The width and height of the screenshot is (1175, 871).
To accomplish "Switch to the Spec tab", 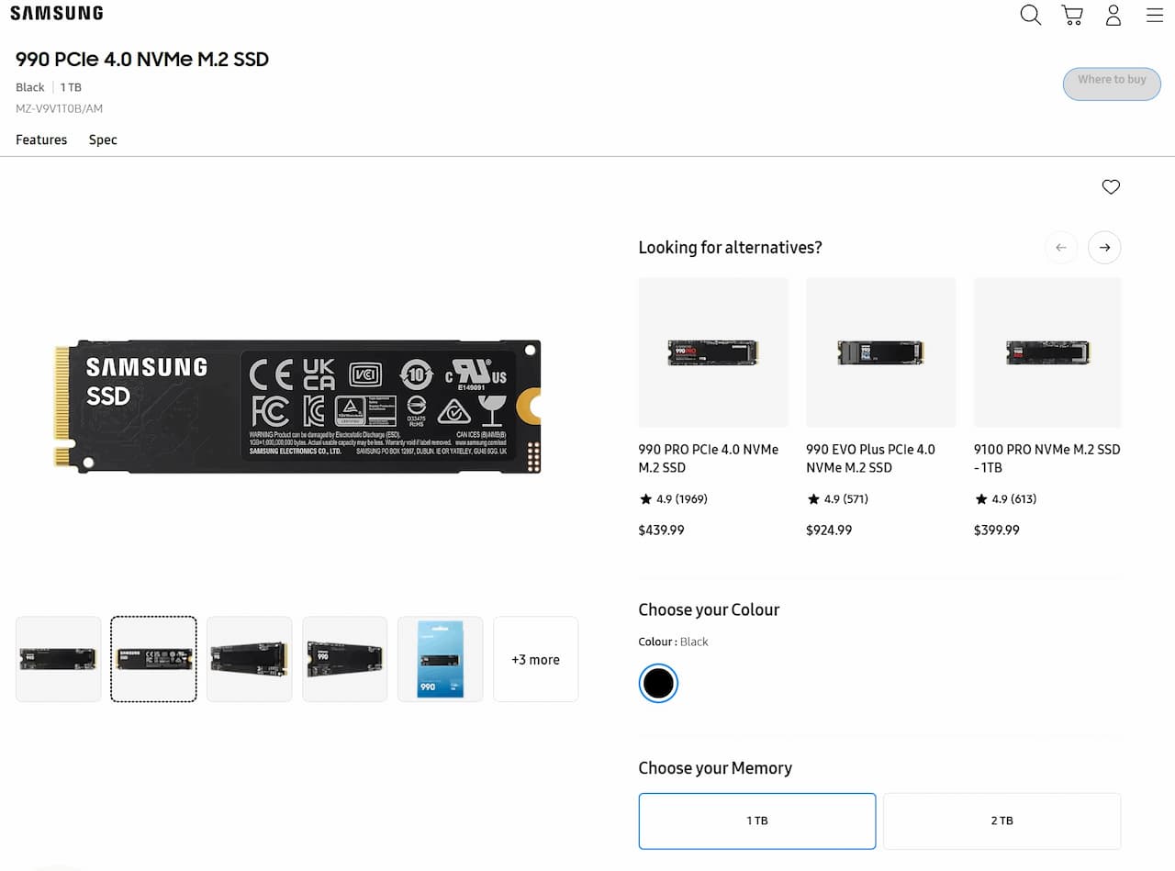I will pyautogui.click(x=103, y=140).
